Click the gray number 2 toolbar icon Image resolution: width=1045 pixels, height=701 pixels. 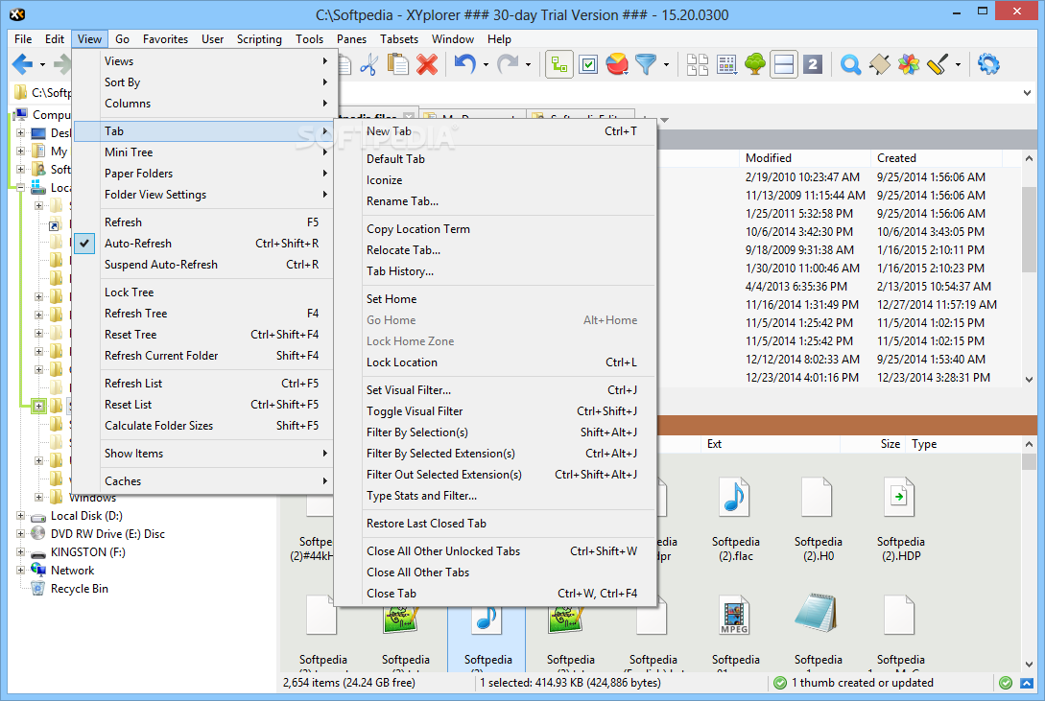(813, 64)
